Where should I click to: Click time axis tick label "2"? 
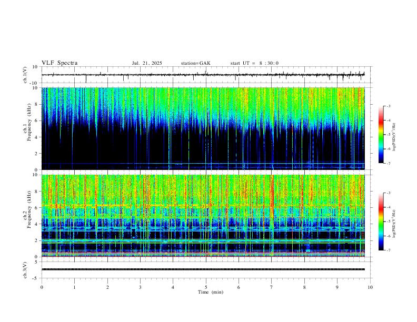107,287
